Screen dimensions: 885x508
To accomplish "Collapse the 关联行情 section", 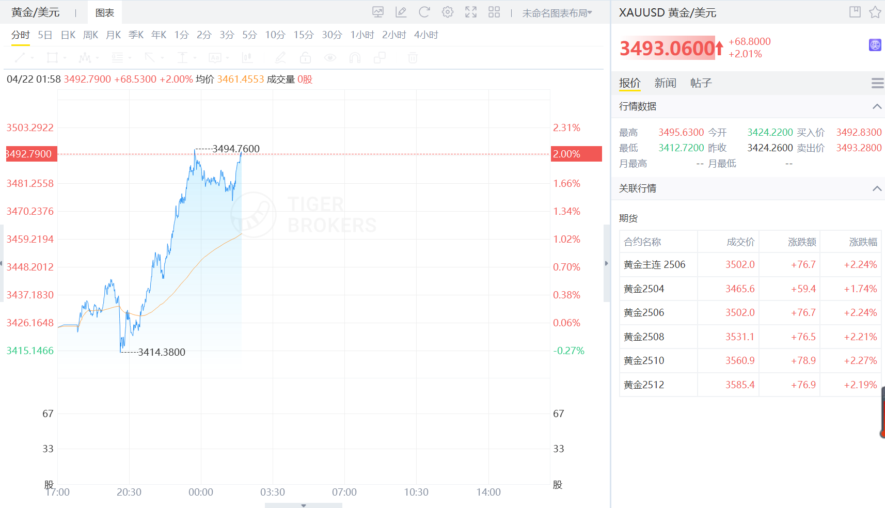I will click(x=876, y=188).
